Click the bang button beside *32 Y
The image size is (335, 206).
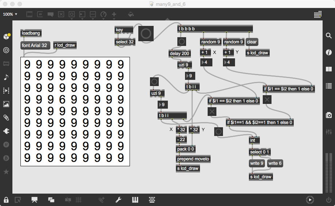(x=218, y=132)
